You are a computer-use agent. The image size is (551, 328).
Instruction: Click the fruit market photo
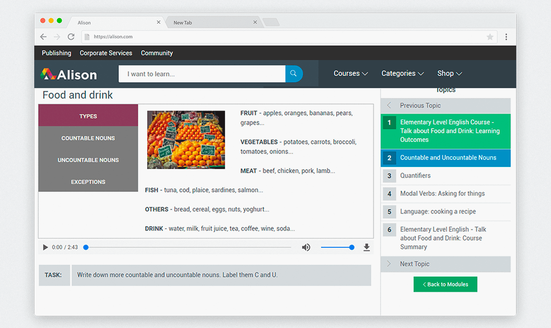tap(186, 140)
